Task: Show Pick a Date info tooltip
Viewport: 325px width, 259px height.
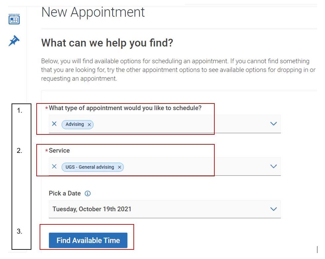Action: click(88, 193)
